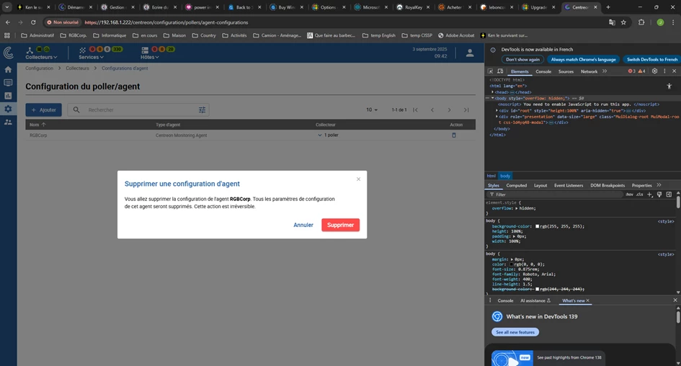Viewport: 681px width, 366px height.
Task: Switch to DevTools Network tab
Action: point(589,71)
